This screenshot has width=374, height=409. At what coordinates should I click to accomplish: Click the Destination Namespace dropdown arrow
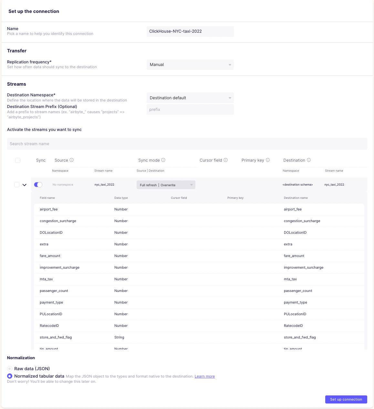click(x=230, y=98)
